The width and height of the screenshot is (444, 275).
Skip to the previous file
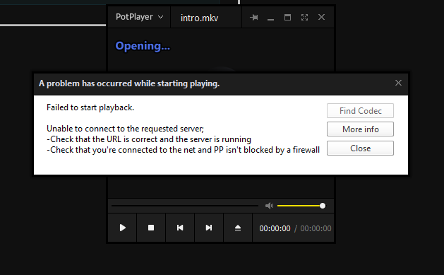pyautogui.click(x=180, y=228)
